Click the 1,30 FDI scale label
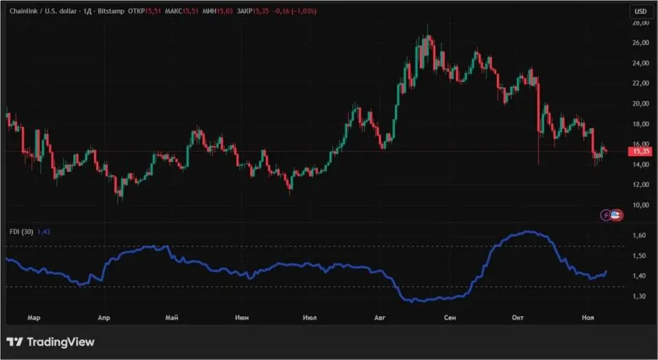658x360 pixels. 640,296
